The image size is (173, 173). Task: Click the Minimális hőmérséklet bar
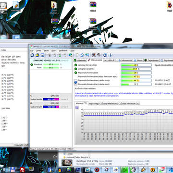point(136,84)
